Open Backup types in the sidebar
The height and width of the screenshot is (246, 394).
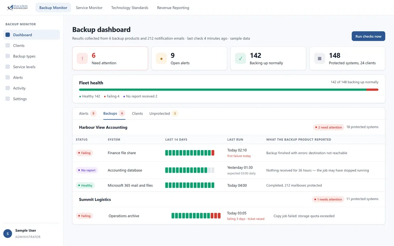[32, 56]
